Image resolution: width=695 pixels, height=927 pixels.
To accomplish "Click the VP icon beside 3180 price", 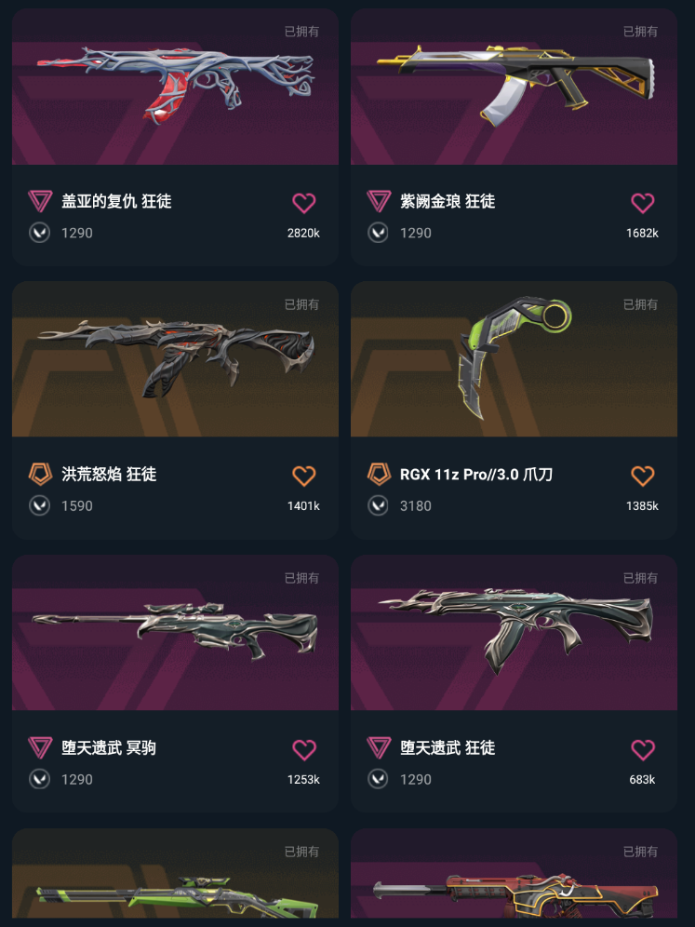I will (x=379, y=506).
